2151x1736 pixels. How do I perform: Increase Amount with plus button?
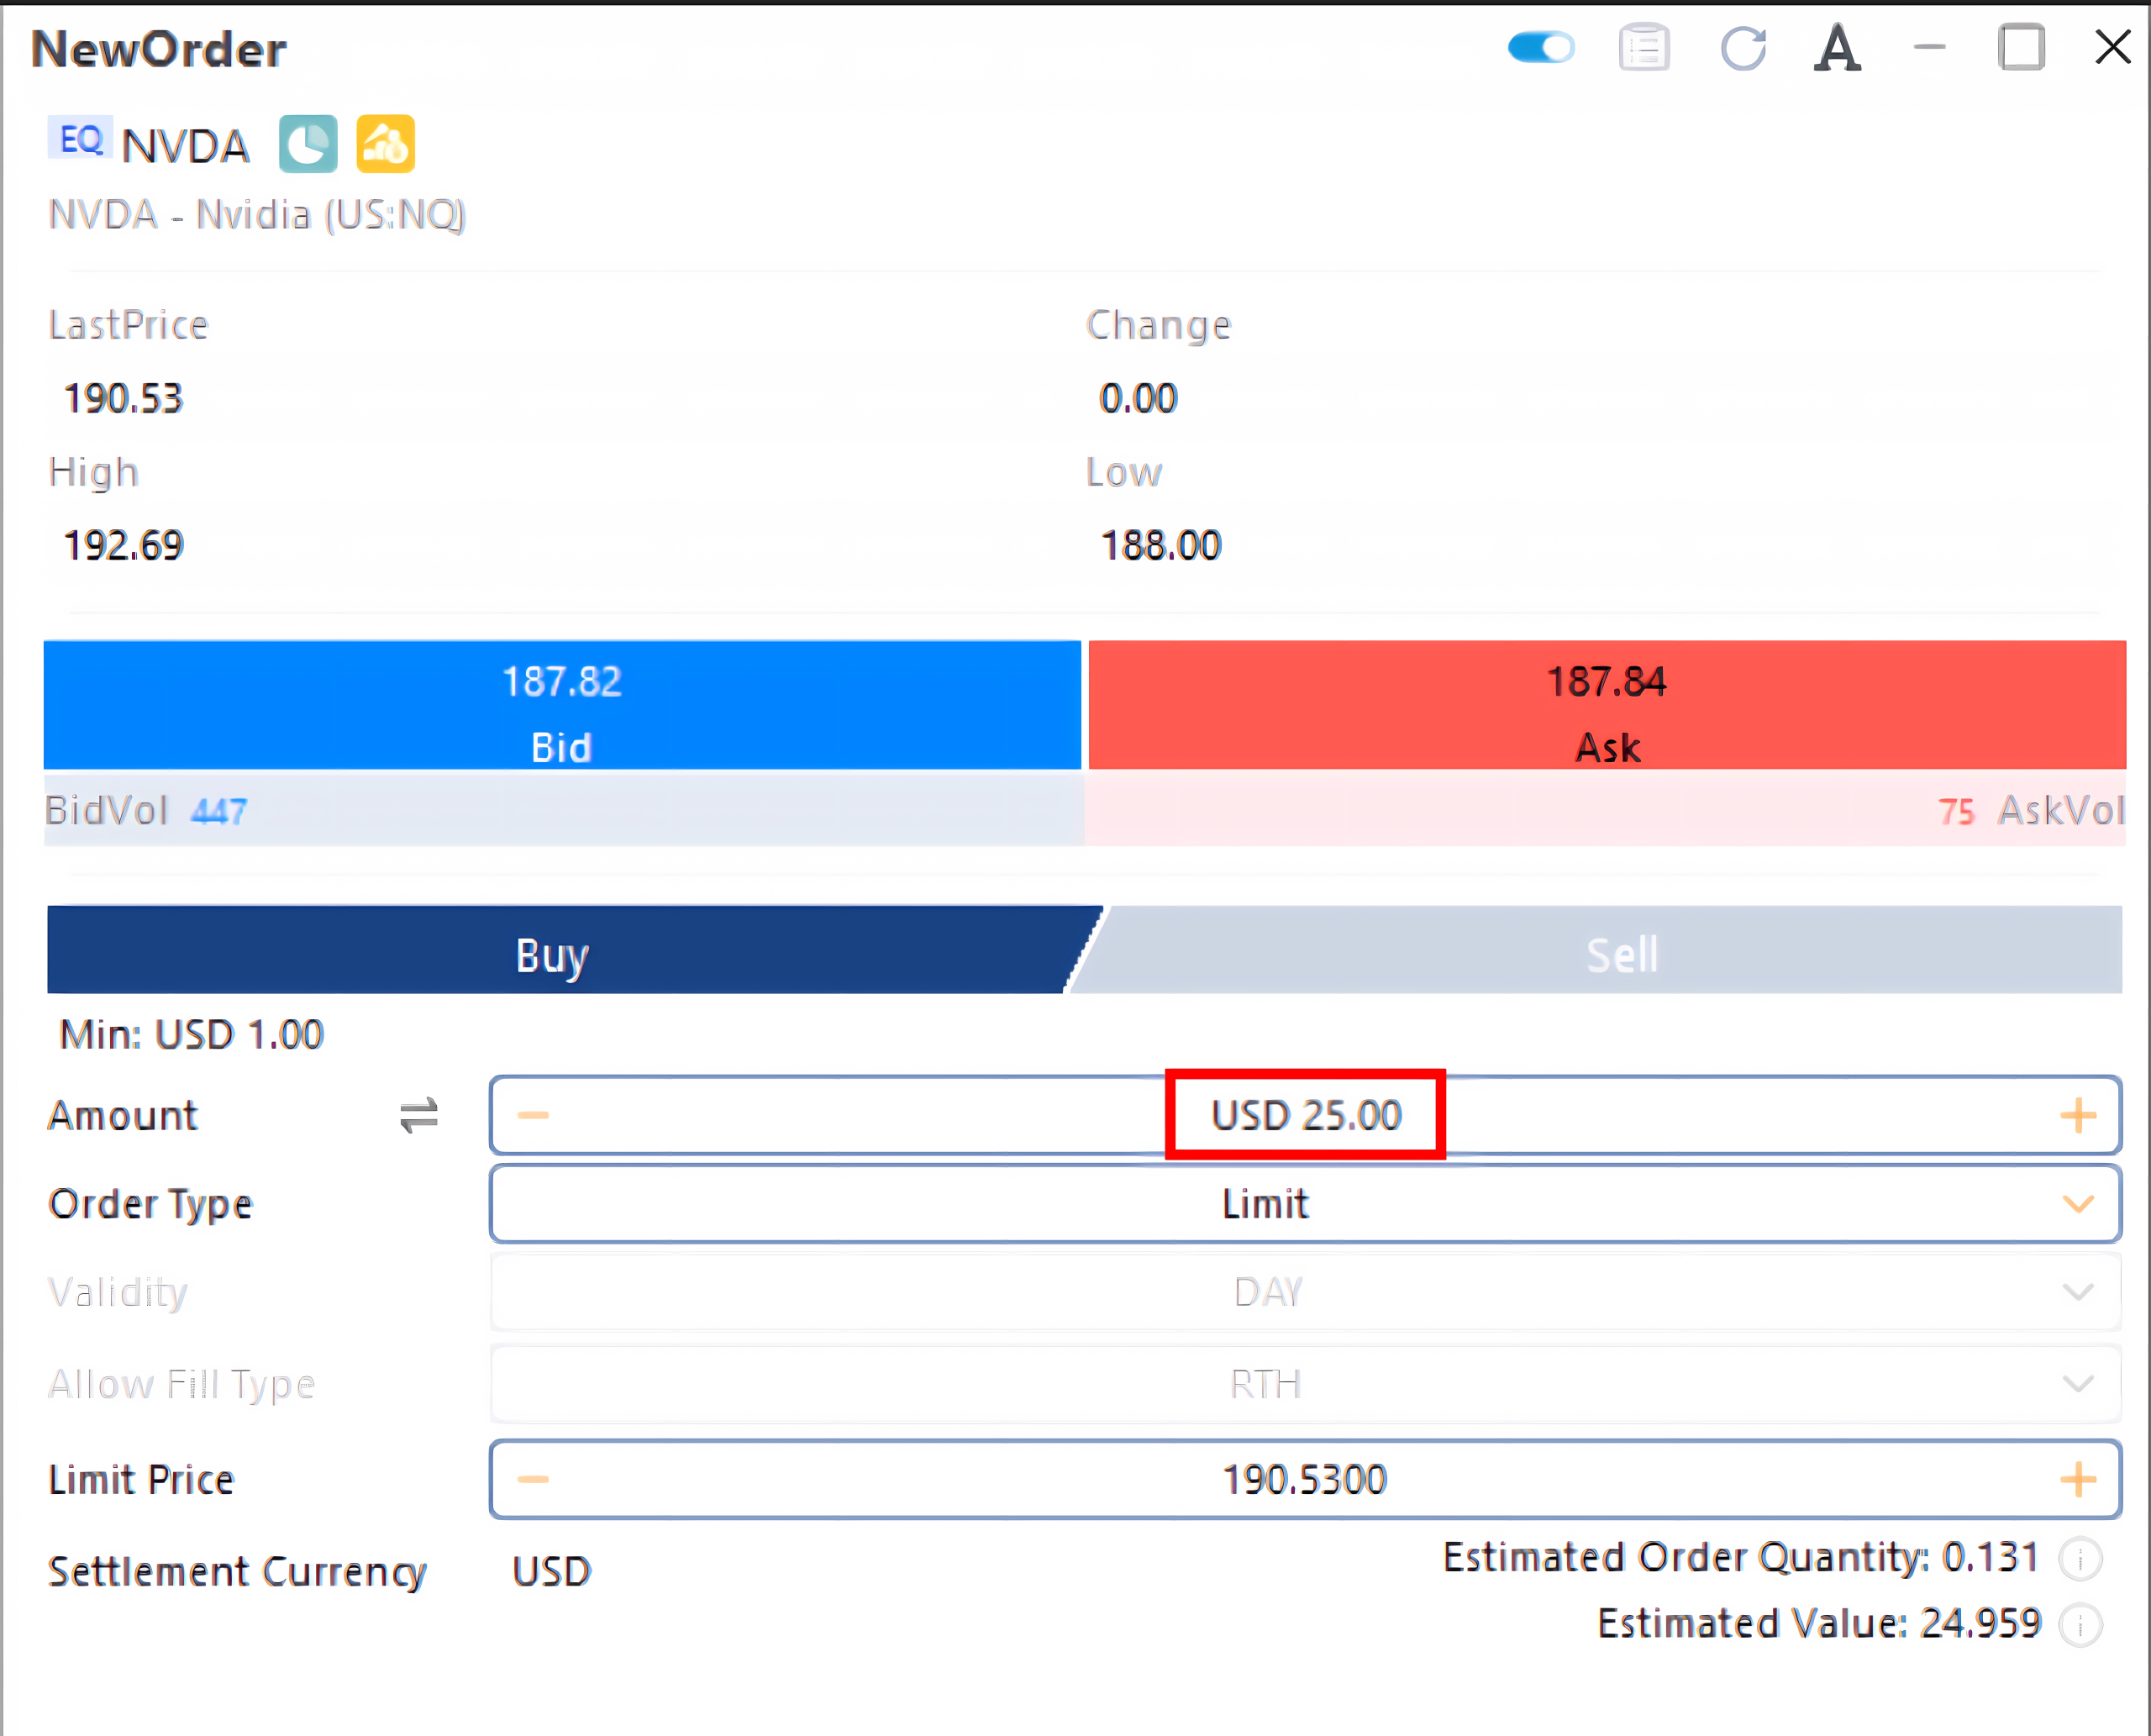tap(2078, 1115)
